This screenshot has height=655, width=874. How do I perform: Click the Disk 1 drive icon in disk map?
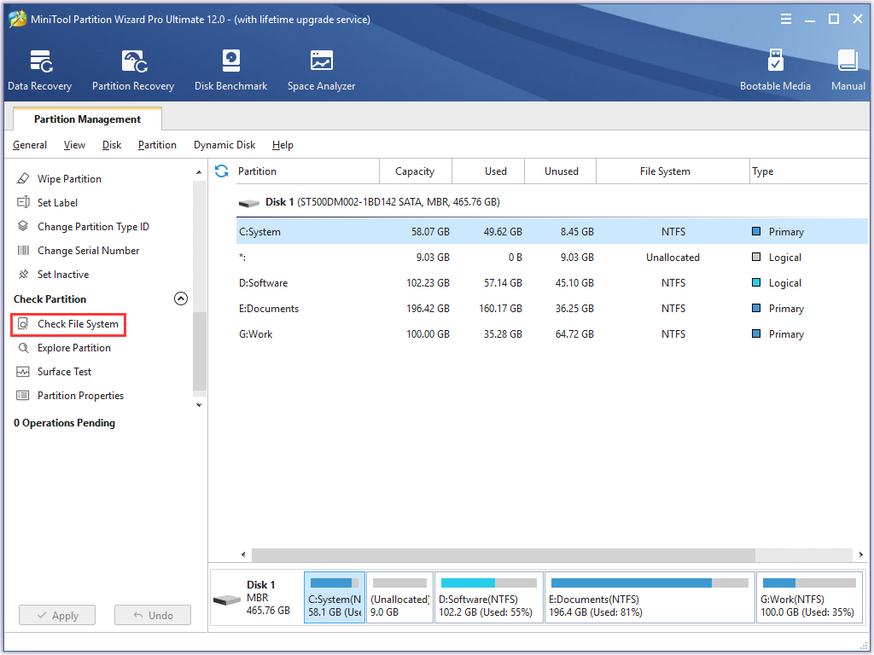(x=227, y=600)
